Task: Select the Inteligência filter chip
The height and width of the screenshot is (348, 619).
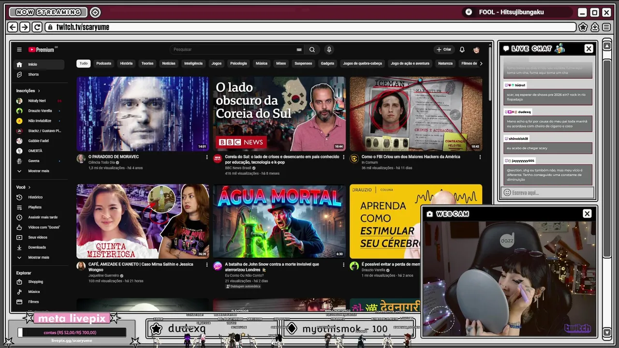Action: pos(193,63)
